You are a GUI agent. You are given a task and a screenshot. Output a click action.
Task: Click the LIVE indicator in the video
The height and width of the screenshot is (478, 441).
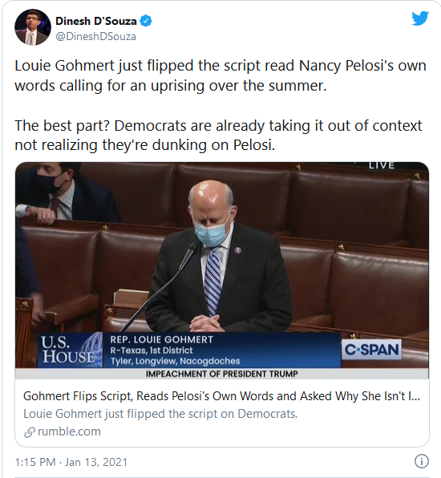click(382, 165)
